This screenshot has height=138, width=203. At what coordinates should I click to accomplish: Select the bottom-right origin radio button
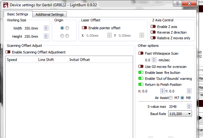point(67,36)
